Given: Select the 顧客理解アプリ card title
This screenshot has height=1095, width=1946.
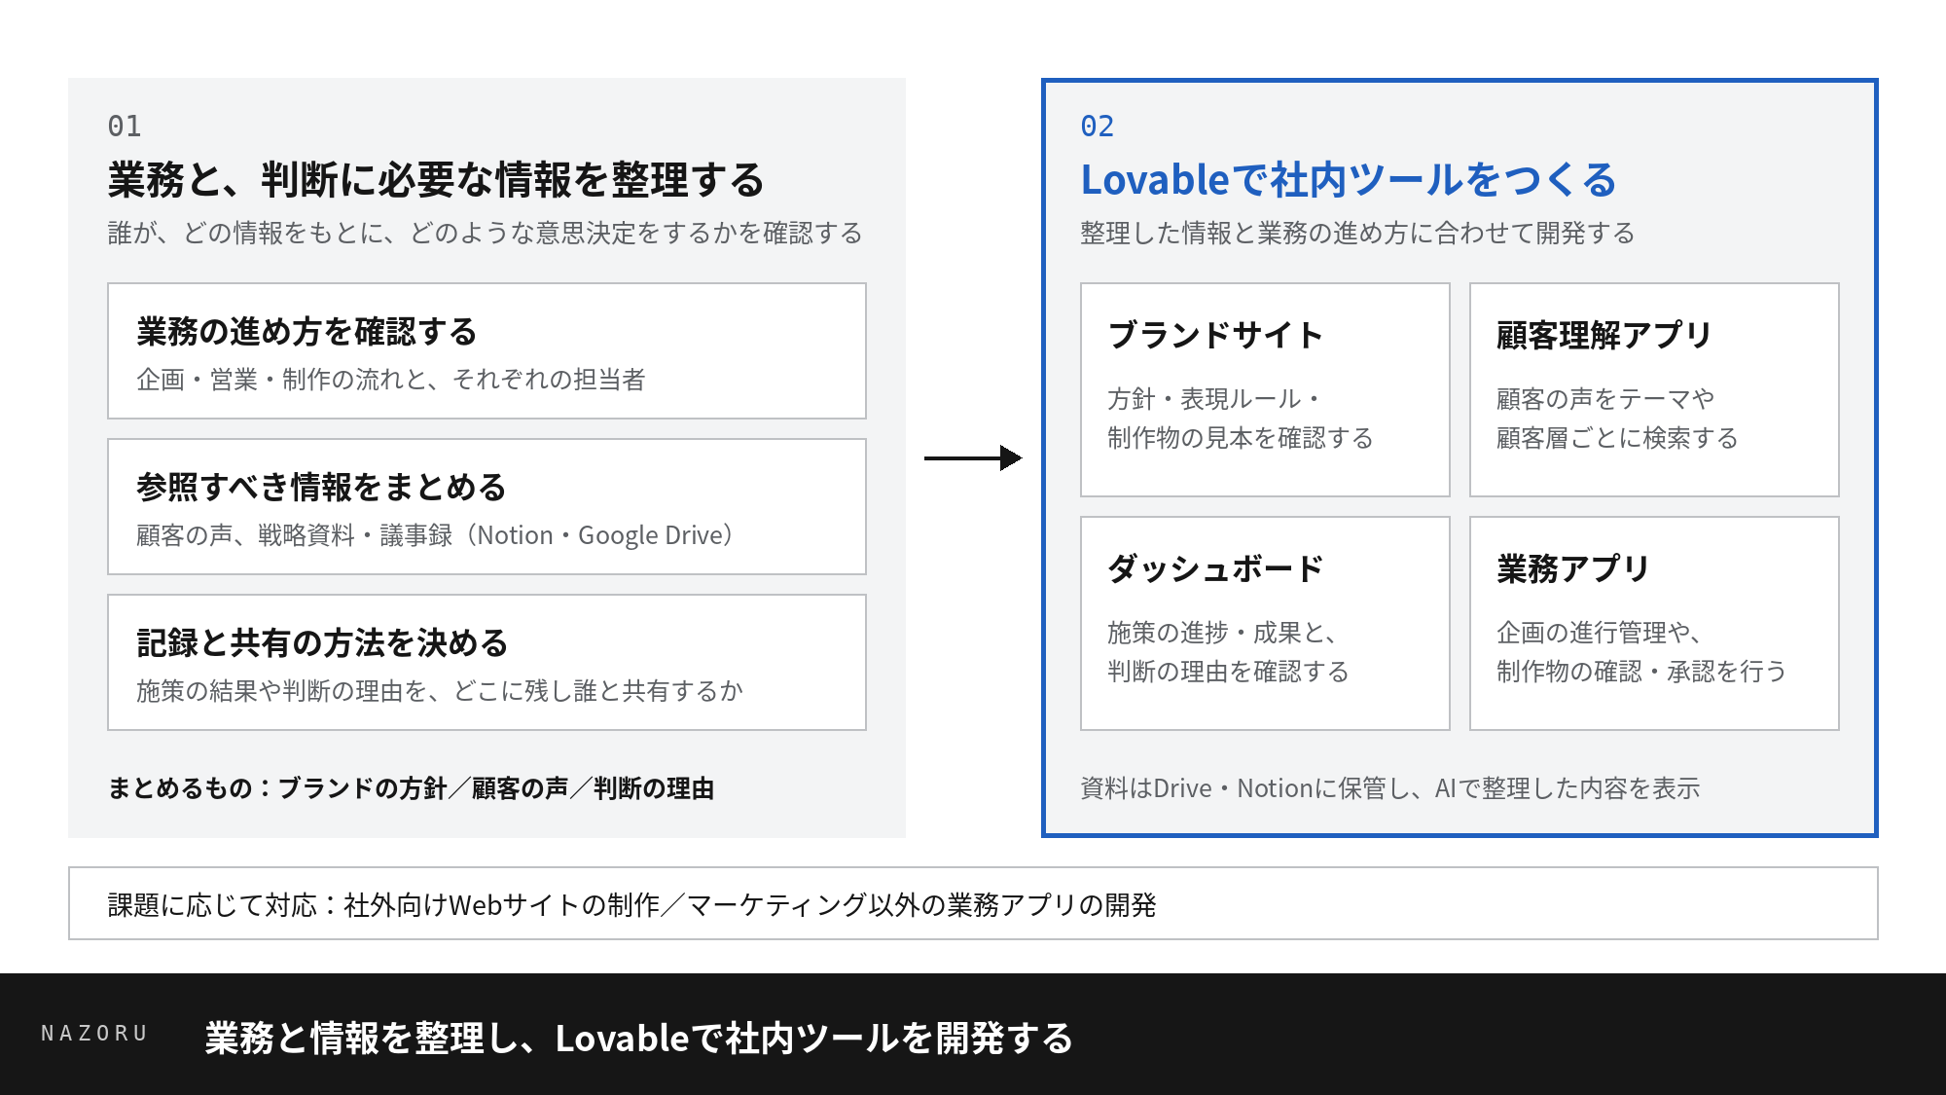Looking at the screenshot, I should [x=1604, y=336].
